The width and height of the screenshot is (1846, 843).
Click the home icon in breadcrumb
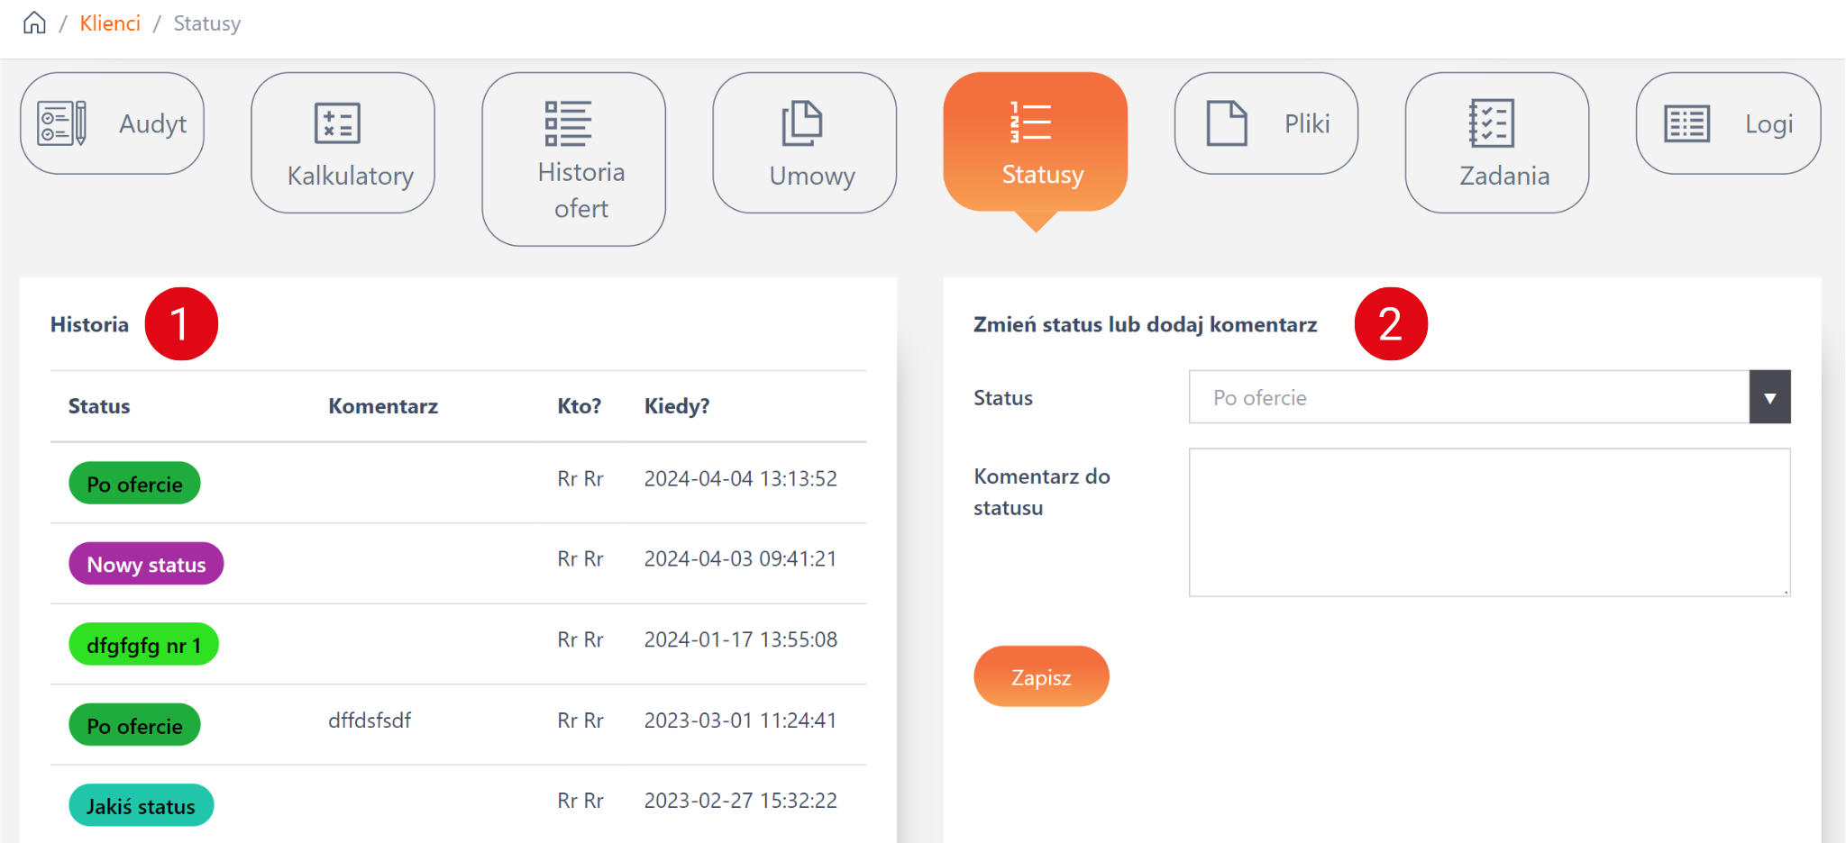pos(34,23)
